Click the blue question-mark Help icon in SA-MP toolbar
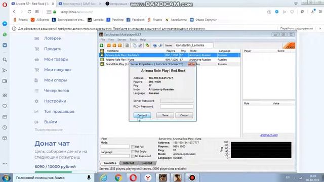 [155, 45]
